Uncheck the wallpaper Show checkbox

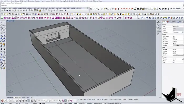pyautogui.click(x=174, y=61)
